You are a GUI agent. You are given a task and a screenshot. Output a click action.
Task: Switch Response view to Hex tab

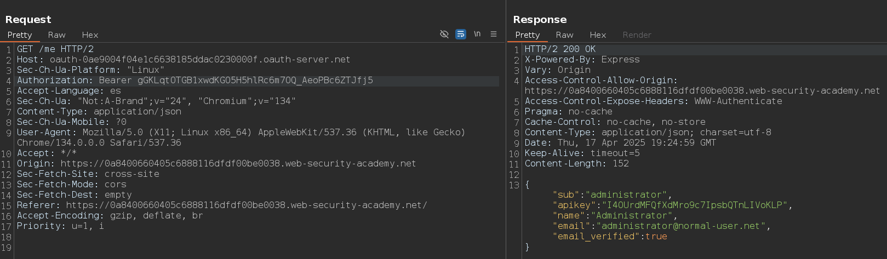(x=598, y=35)
